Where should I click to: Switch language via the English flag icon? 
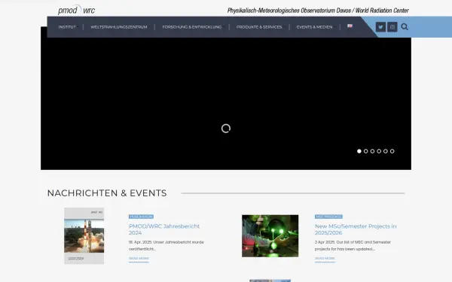(x=350, y=26)
